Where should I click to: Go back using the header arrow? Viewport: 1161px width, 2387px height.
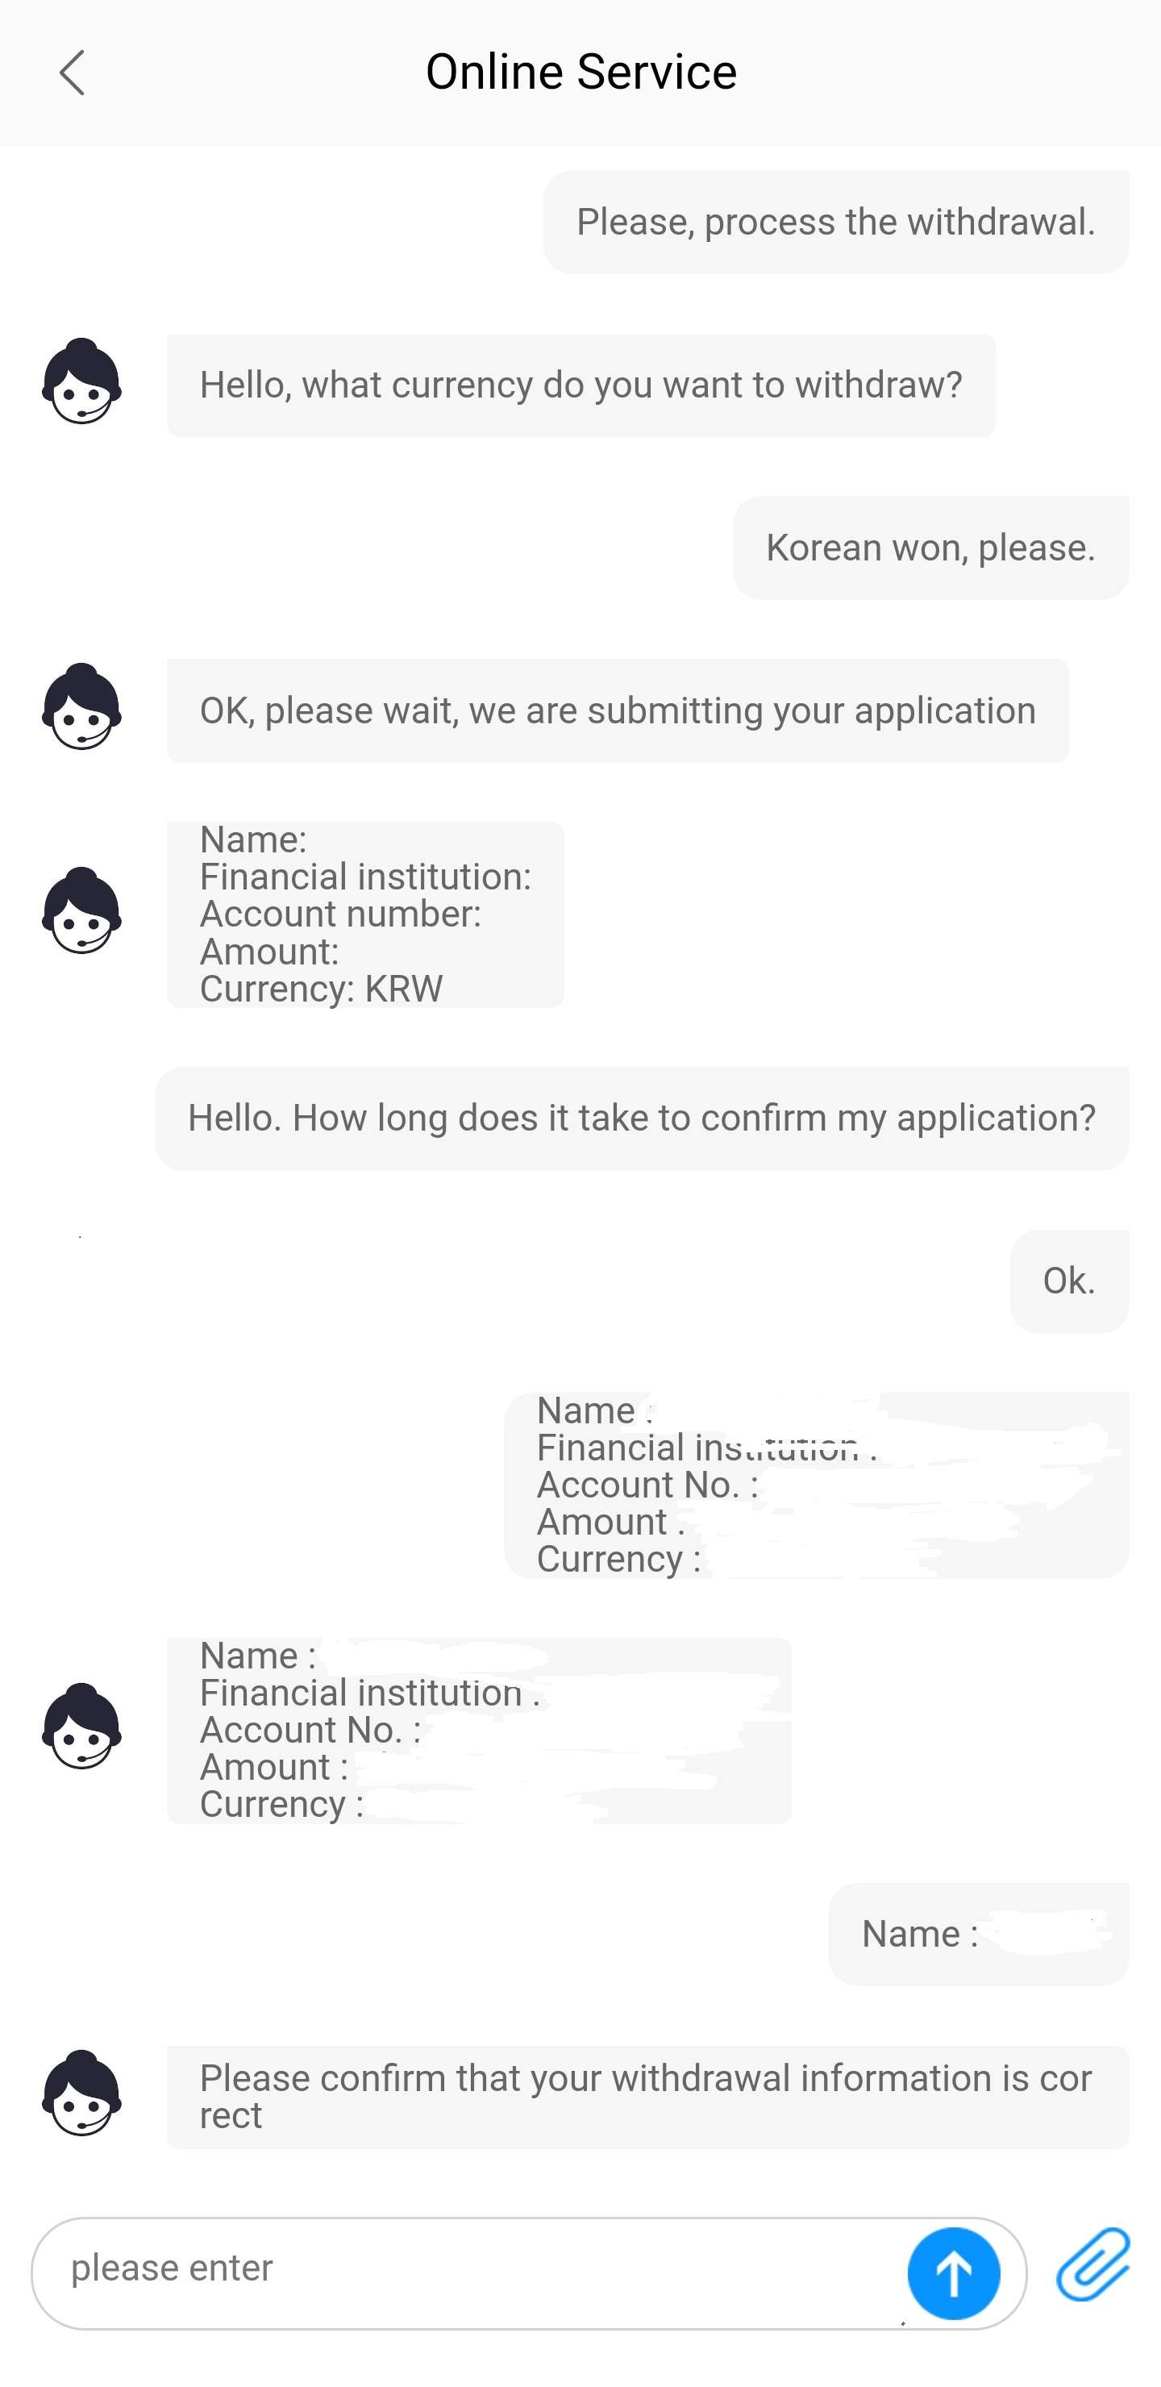73,73
